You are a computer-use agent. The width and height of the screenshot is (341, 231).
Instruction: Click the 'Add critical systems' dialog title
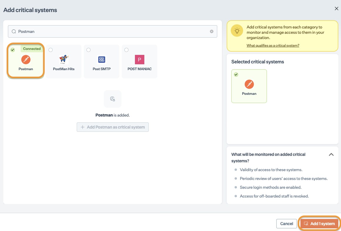tap(30, 10)
